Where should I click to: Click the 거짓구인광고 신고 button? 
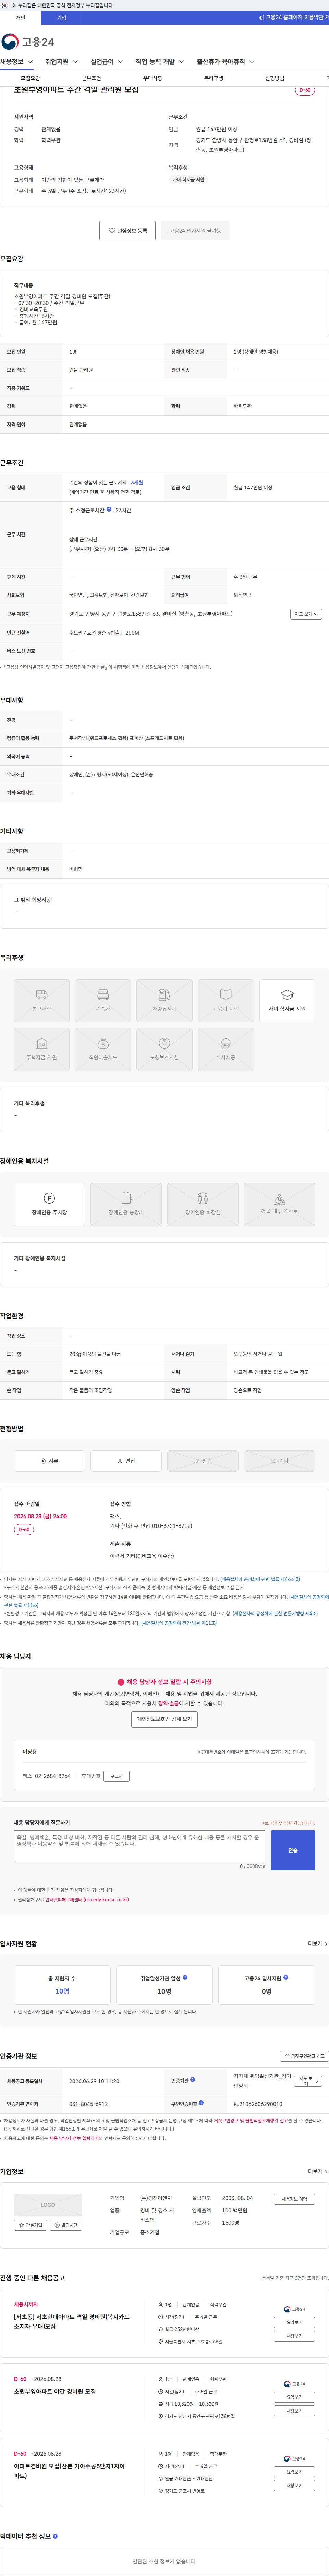[304, 2056]
